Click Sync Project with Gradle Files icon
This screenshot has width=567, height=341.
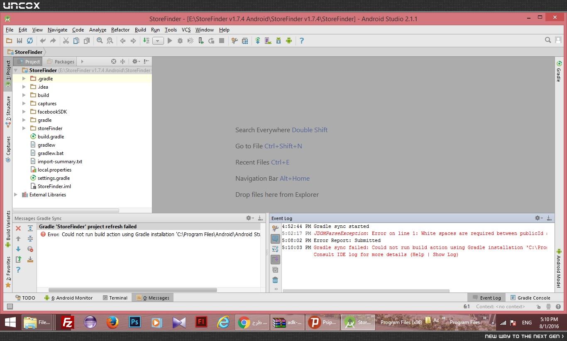(x=258, y=41)
